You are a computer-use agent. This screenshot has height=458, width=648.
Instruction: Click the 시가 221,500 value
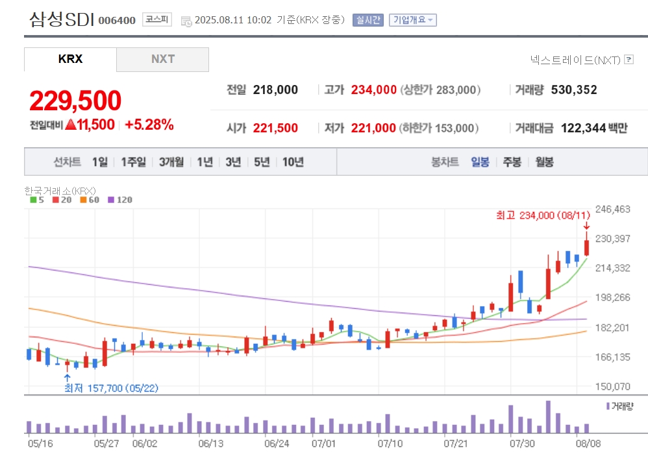[275, 128]
